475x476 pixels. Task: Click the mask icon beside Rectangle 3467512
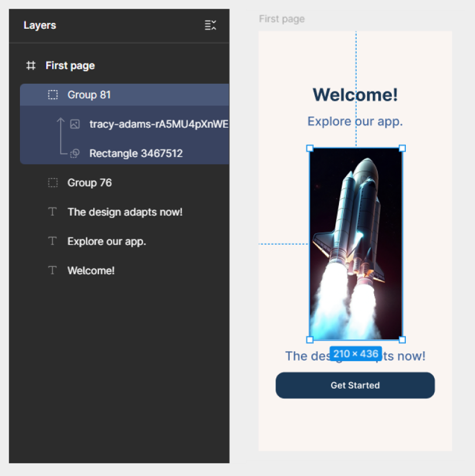(74, 154)
